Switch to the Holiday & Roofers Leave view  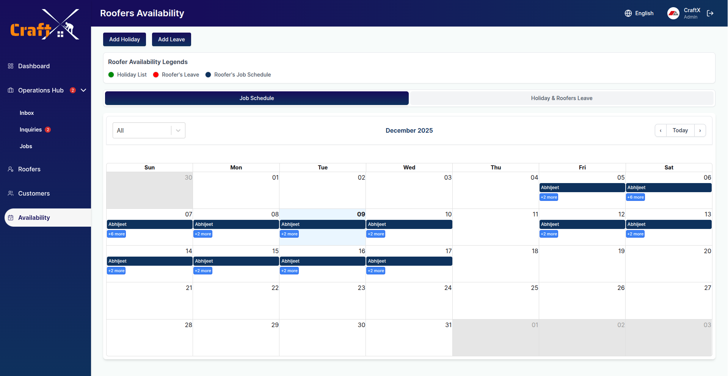tap(562, 98)
